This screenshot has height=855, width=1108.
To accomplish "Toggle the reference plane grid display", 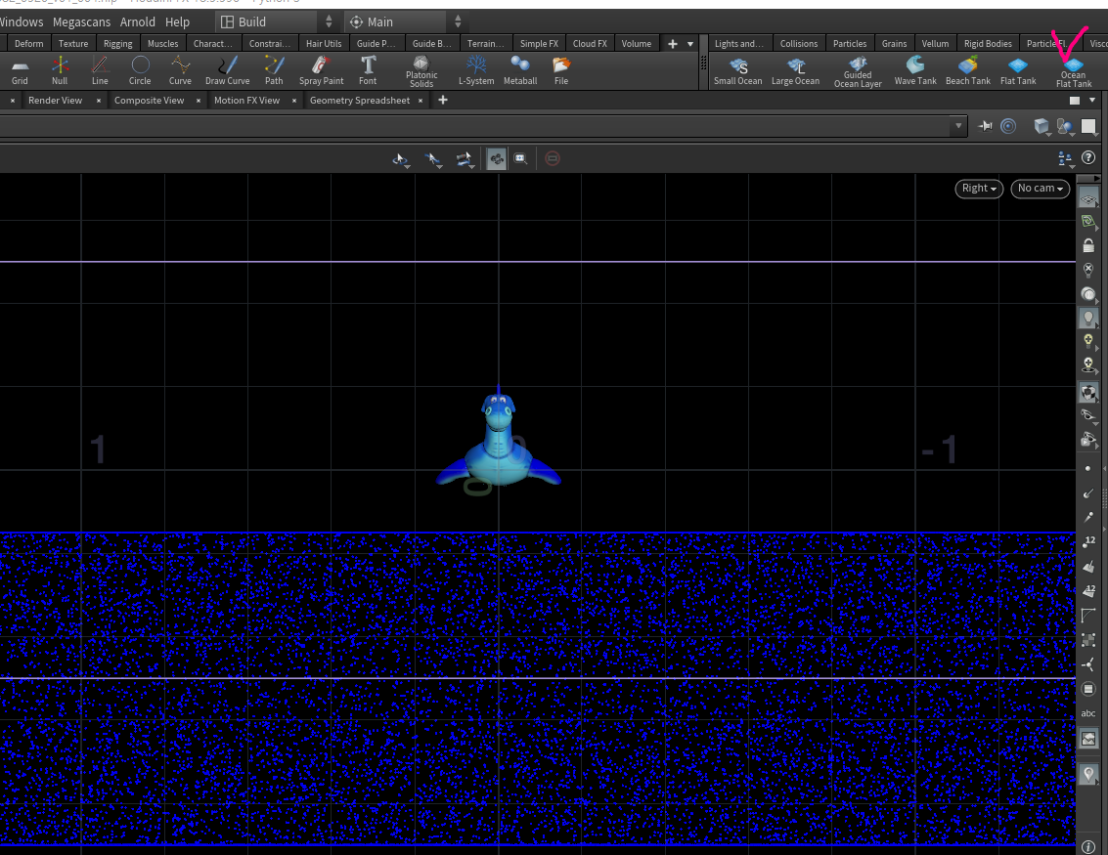I will 1088,199.
